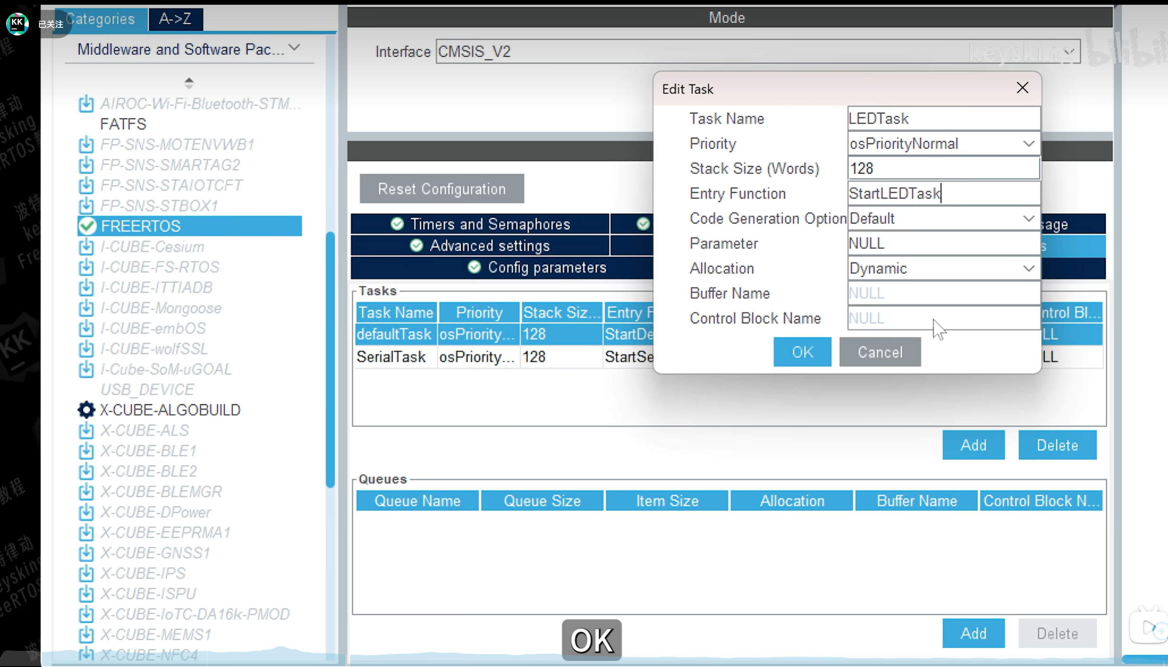Click download icon next to X-CUBE-MEMS1
The height and width of the screenshot is (667, 1168).
click(x=86, y=634)
